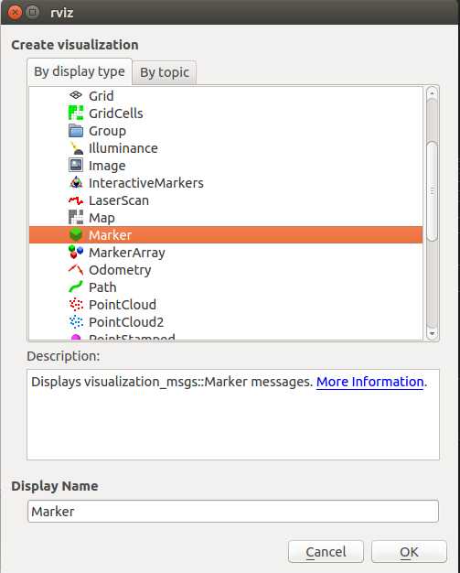This screenshot has width=460, height=573.
Task: Click the red dotted PointCloud icon
Action: pyautogui.click(x=76, y=304)
